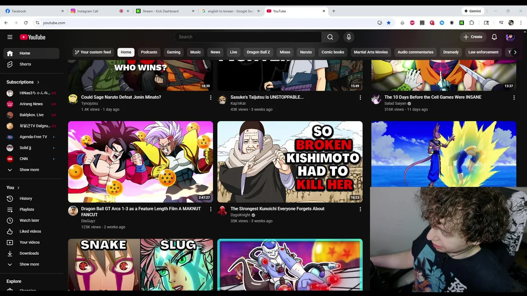Go back in browser history
Viewport: 527px width, 296px height.
coord(6,23)
